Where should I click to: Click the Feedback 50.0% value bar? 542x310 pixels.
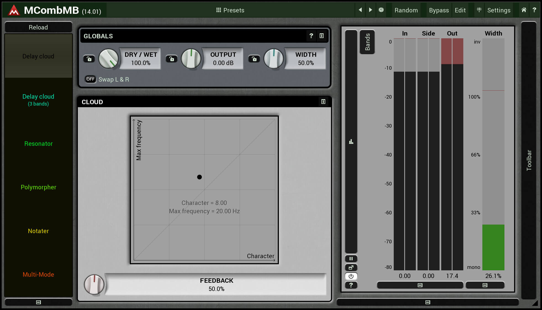click(216, 284)
